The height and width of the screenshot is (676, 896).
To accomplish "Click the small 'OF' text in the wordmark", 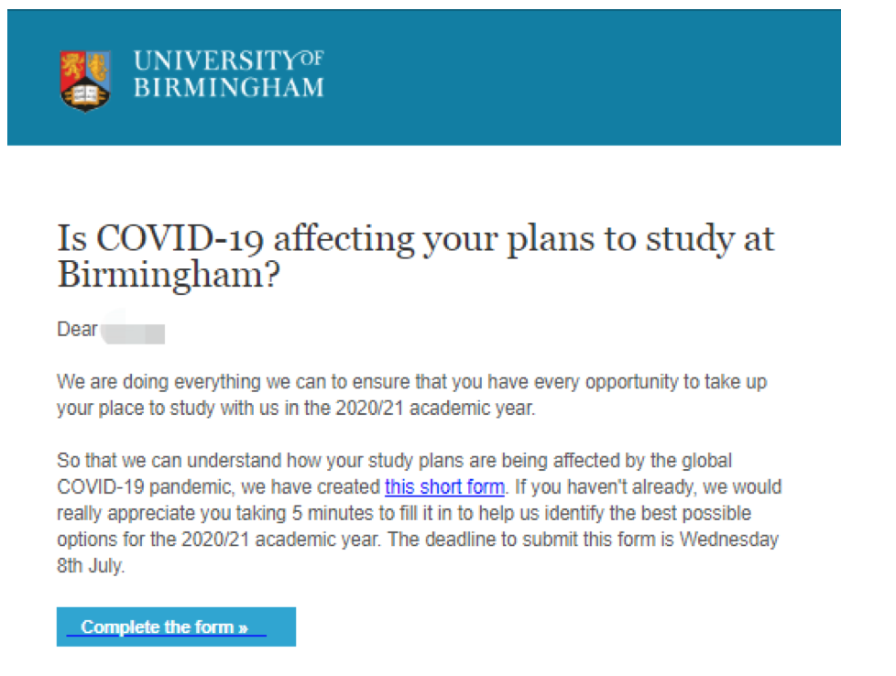I will tap(311, 58).
